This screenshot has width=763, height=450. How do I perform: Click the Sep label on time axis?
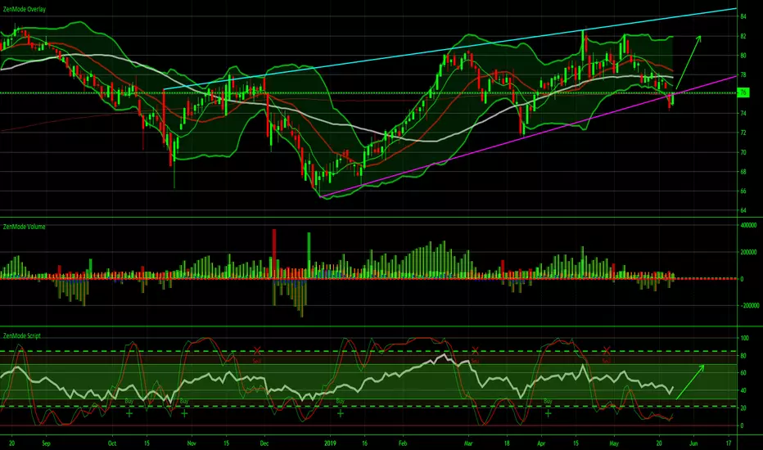(46, 443)
